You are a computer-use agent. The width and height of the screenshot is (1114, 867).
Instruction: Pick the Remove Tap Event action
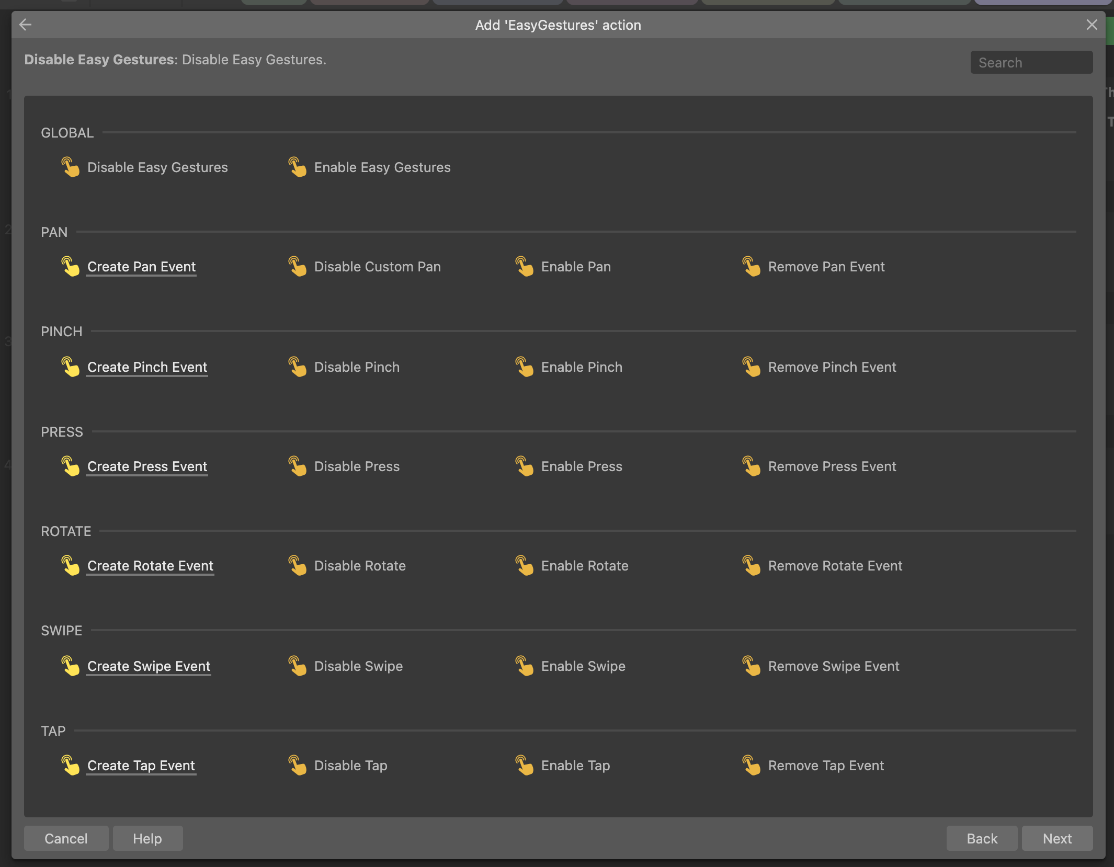tap(825, 766)
